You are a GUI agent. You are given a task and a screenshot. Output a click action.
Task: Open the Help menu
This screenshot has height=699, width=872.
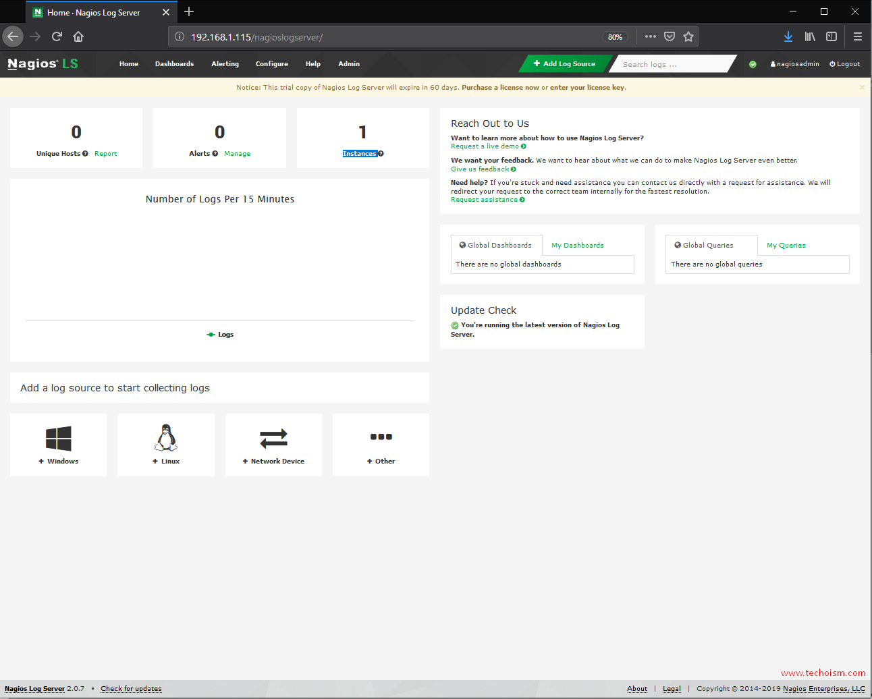313,64
